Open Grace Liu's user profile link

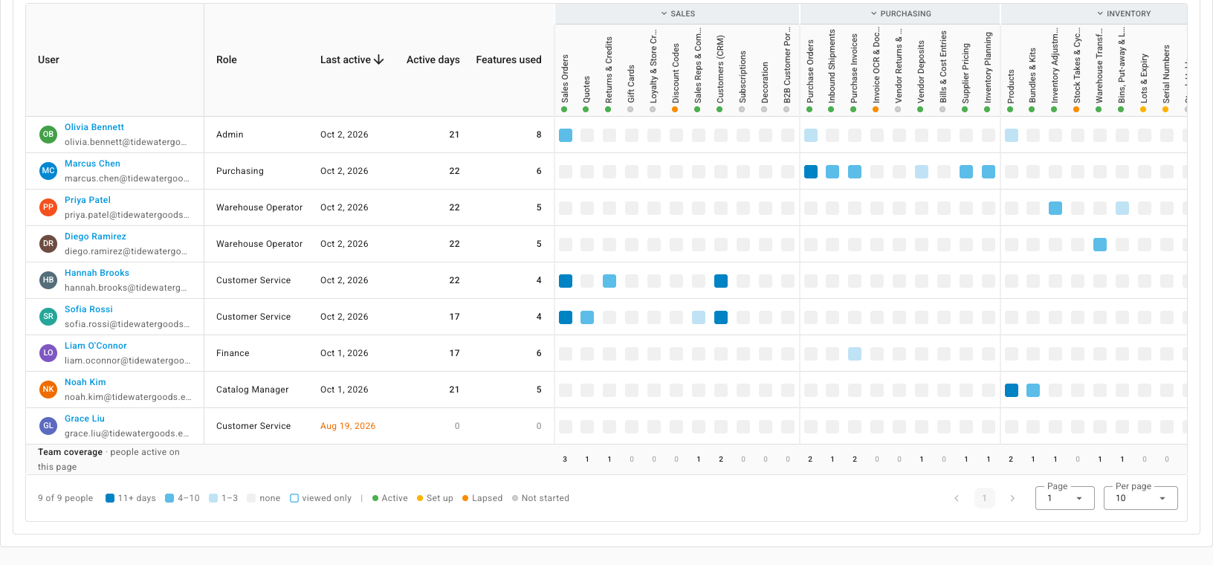coord(85,419)
